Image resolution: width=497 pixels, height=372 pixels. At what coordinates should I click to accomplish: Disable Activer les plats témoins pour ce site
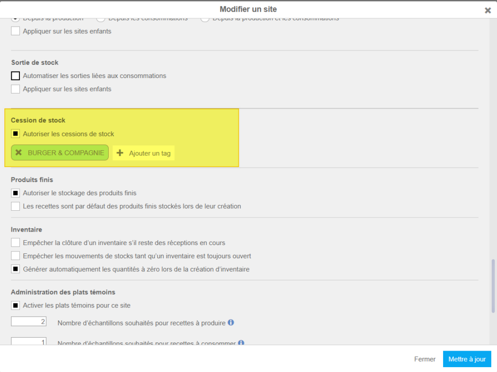click(16, 306)
